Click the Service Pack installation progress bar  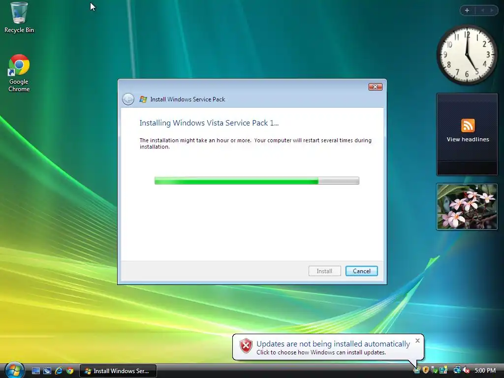(x=256, y=181)
